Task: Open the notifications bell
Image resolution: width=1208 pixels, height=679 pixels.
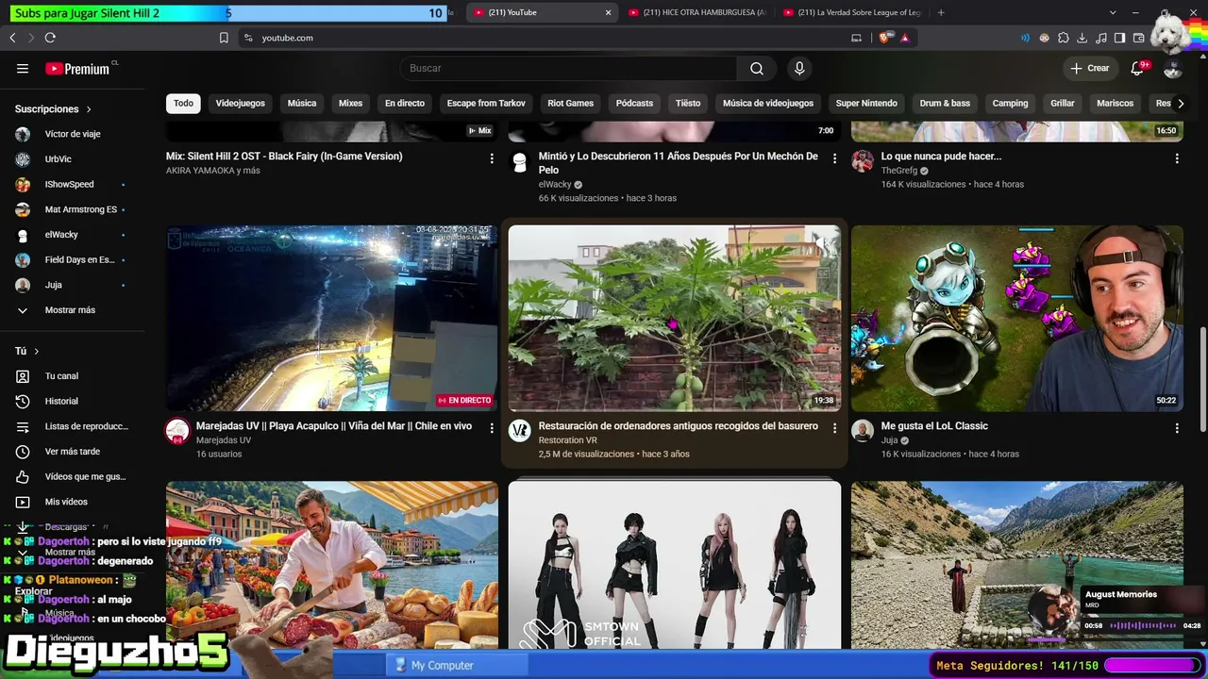Action: pyautogui.click(x=1138, y=68)
